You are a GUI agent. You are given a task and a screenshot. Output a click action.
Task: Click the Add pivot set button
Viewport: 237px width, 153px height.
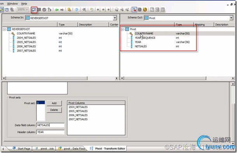[54, 103]
